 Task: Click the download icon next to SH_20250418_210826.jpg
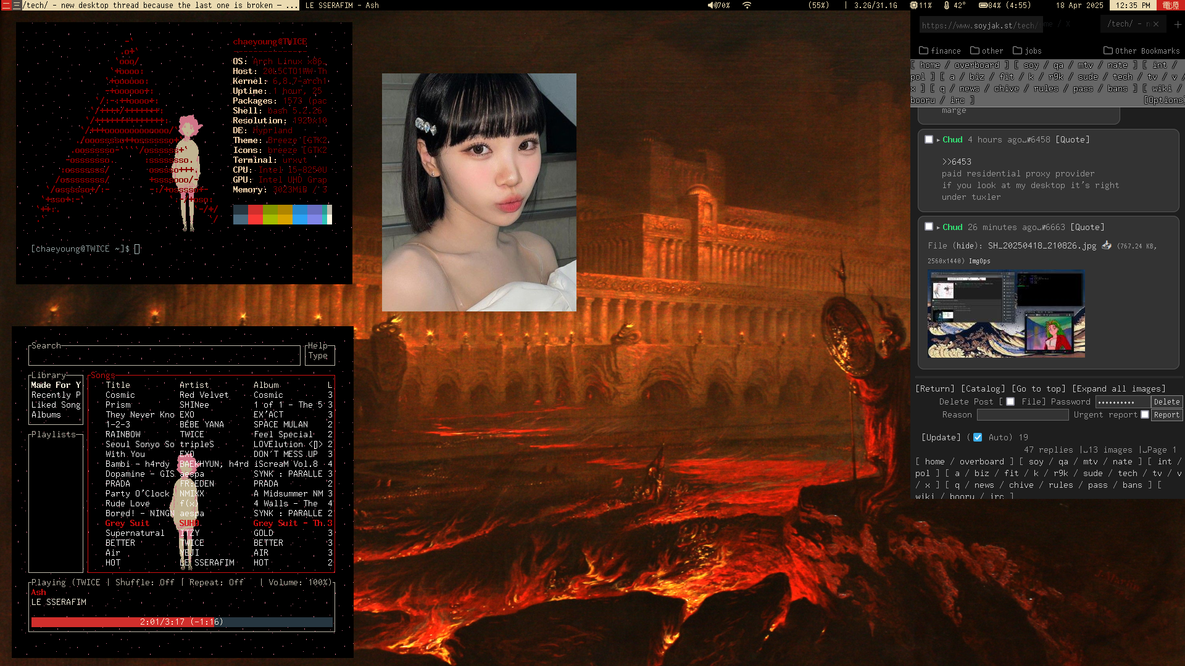pyautogui.click(x=1107, y=245)
